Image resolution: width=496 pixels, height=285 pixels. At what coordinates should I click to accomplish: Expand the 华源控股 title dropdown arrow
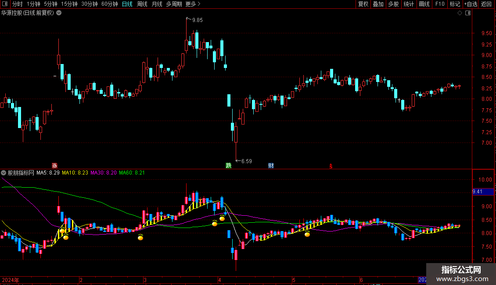pos(59,13)
